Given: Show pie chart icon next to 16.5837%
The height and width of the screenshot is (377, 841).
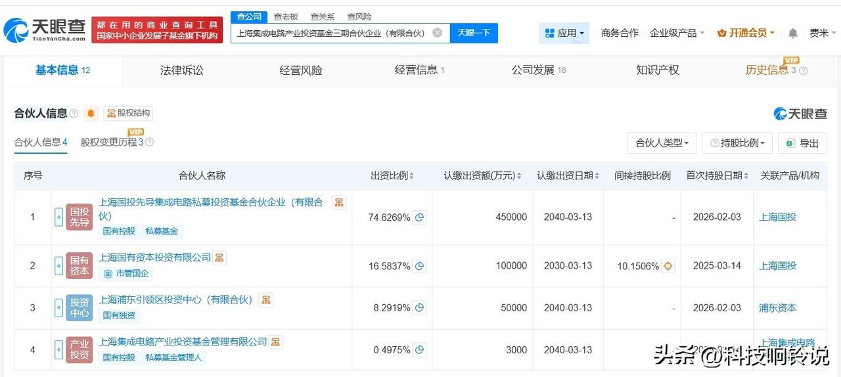Looking at the screenshot, I should pos(419,266).
